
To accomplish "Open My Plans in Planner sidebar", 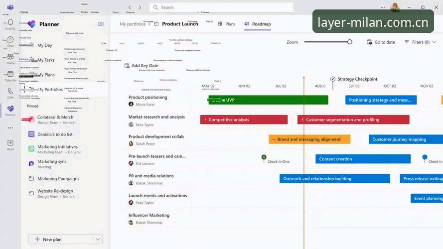I will (46, 75).
